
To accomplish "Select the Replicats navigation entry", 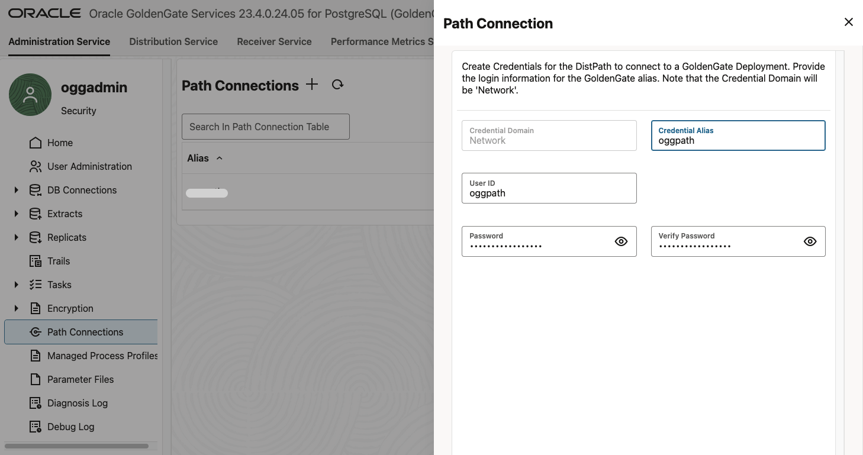I will [x=67, y=237].
